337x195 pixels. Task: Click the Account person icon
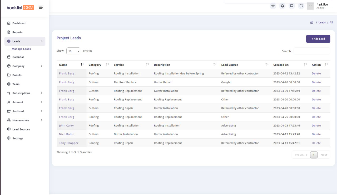9,102
